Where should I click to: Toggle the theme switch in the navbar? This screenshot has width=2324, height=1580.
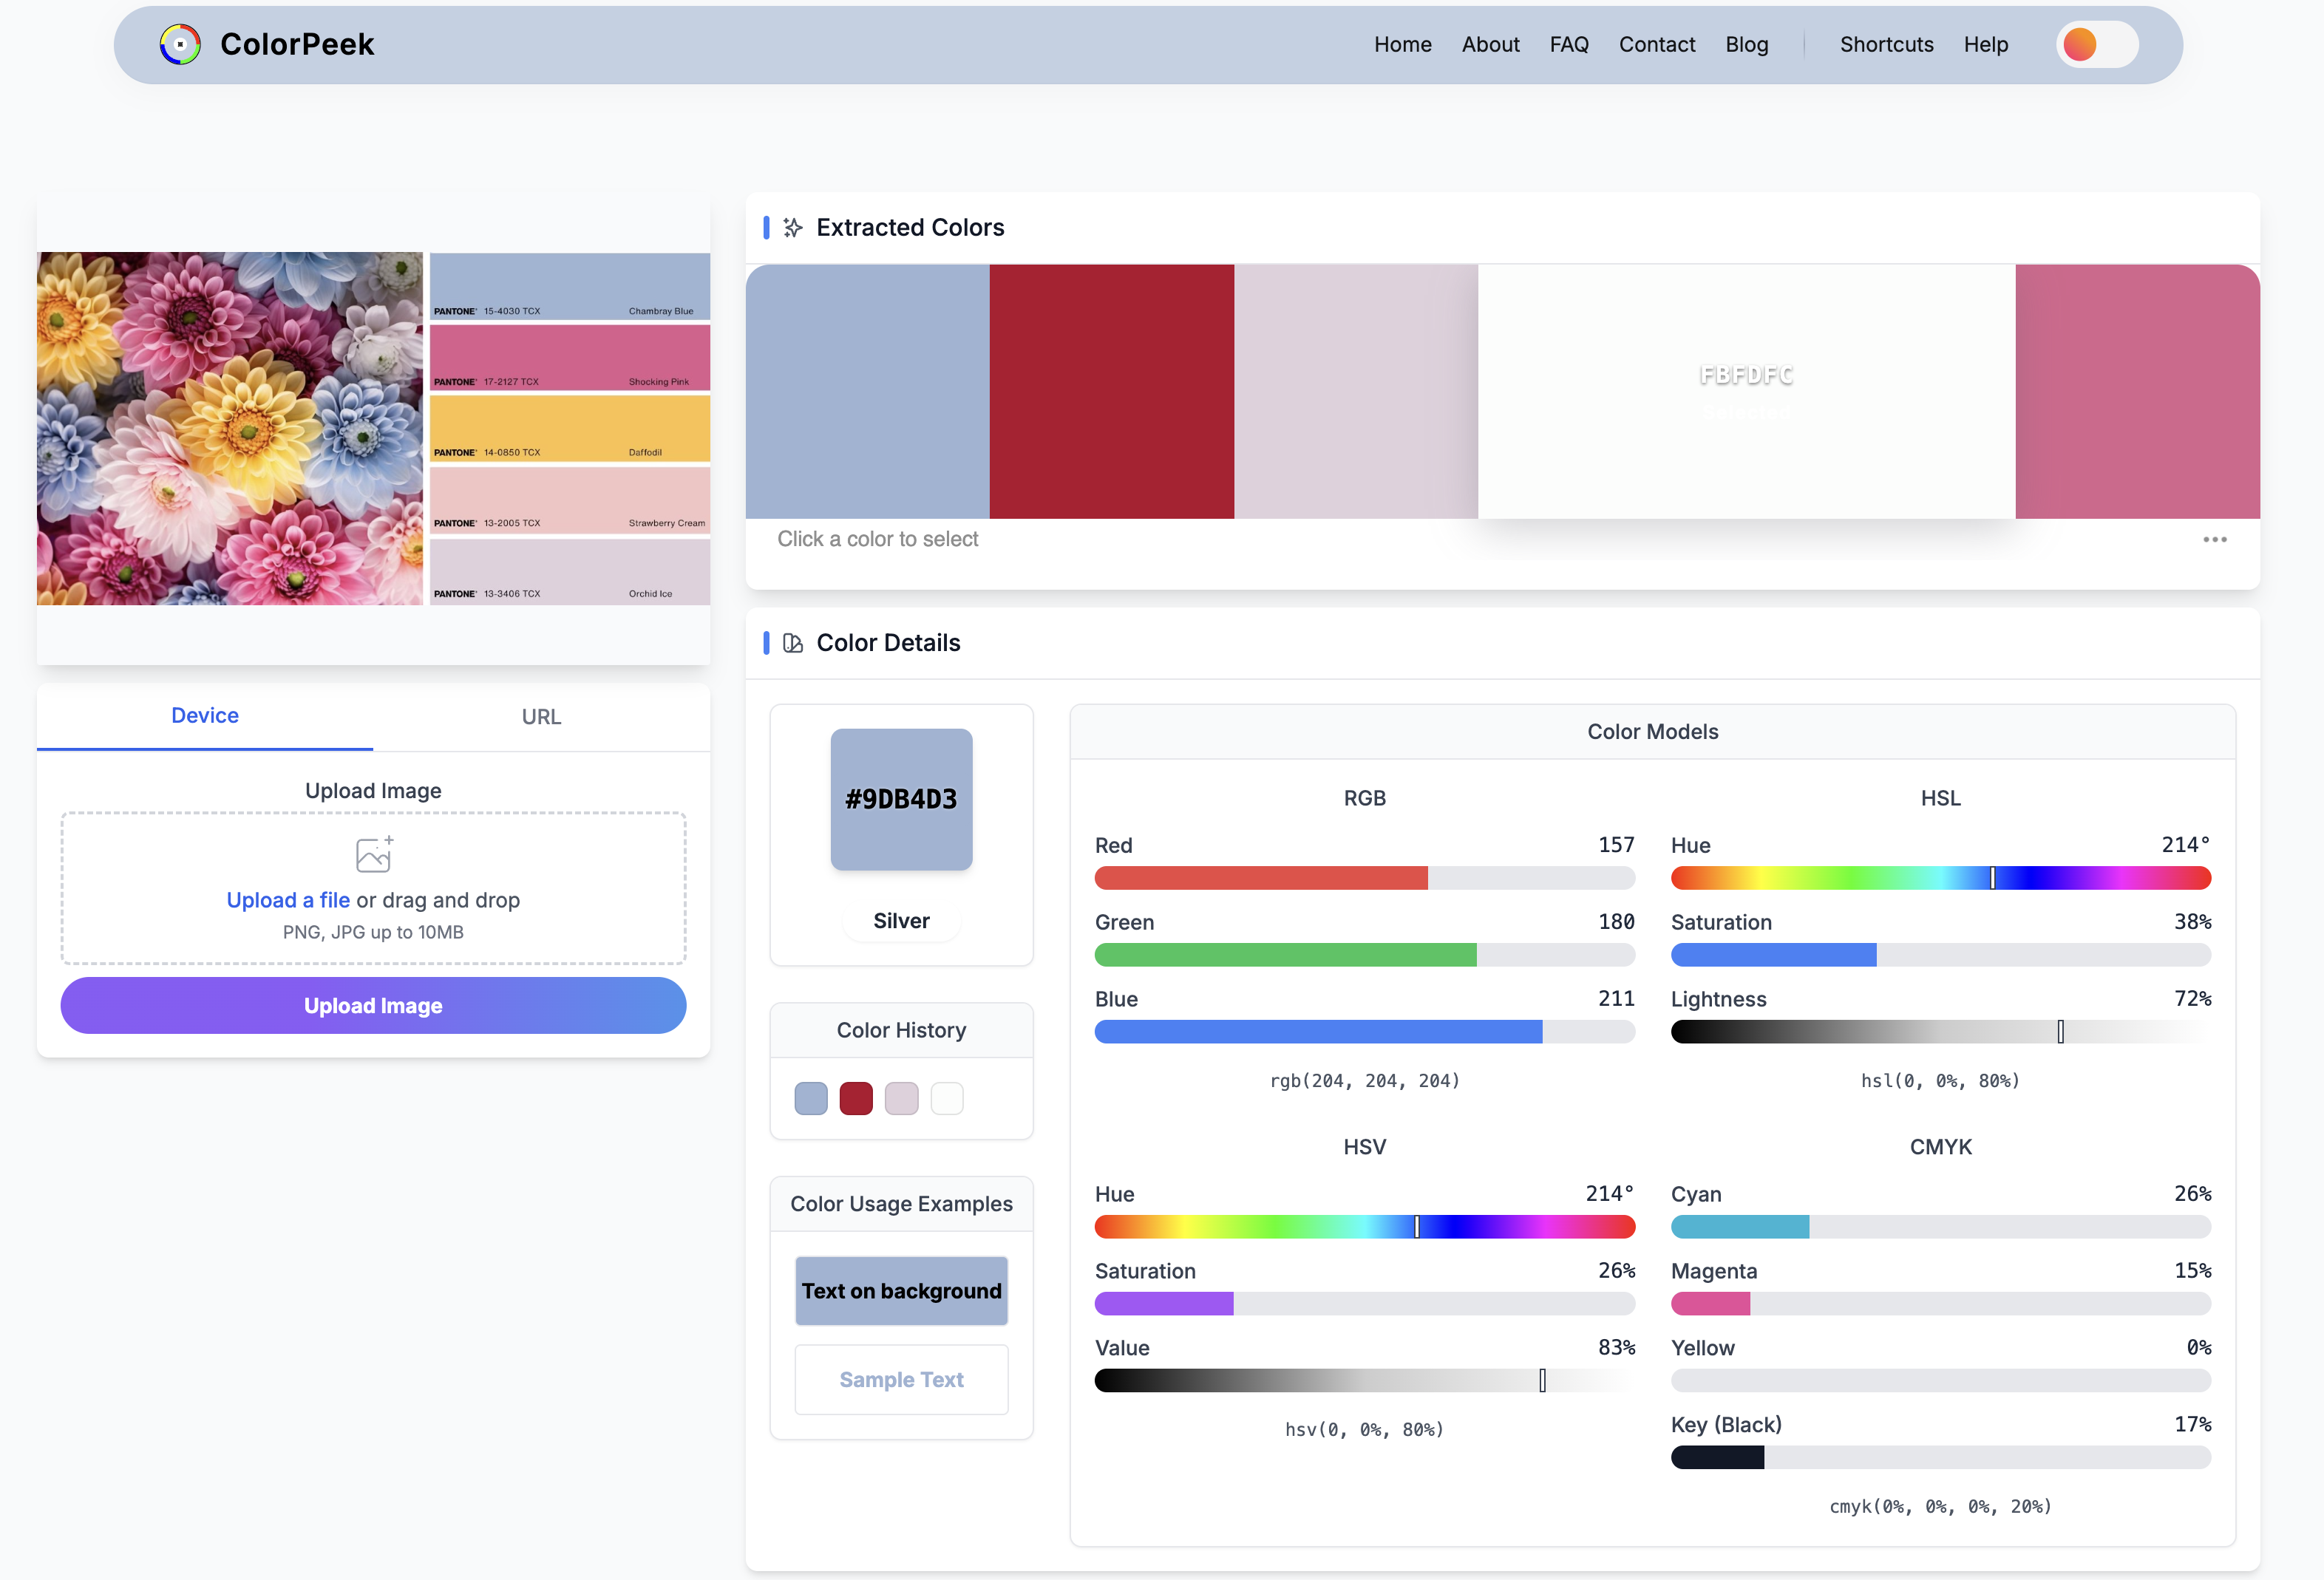[2097, 44]
